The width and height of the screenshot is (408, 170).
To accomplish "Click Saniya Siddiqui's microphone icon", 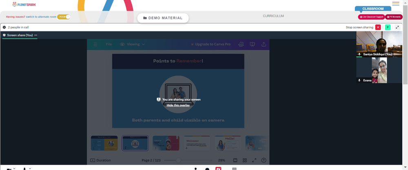I will pos(359,54).
